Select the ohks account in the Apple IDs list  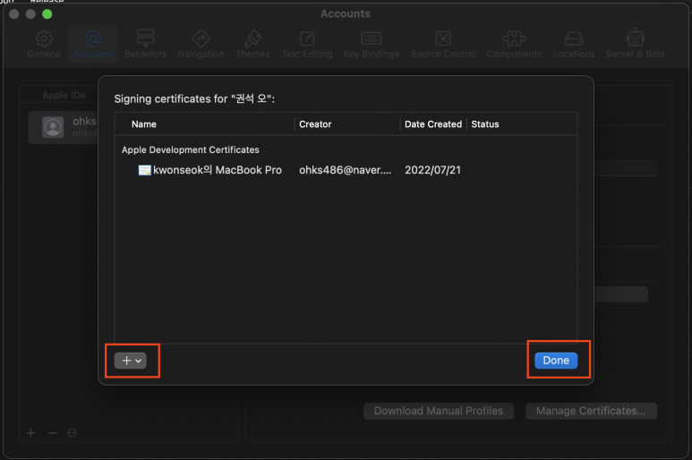point(64,127)
